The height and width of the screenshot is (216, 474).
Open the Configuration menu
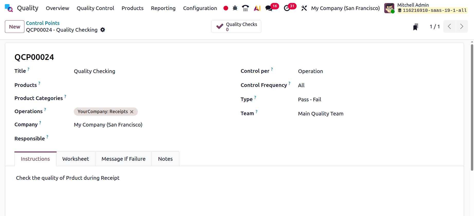[200, 8]
